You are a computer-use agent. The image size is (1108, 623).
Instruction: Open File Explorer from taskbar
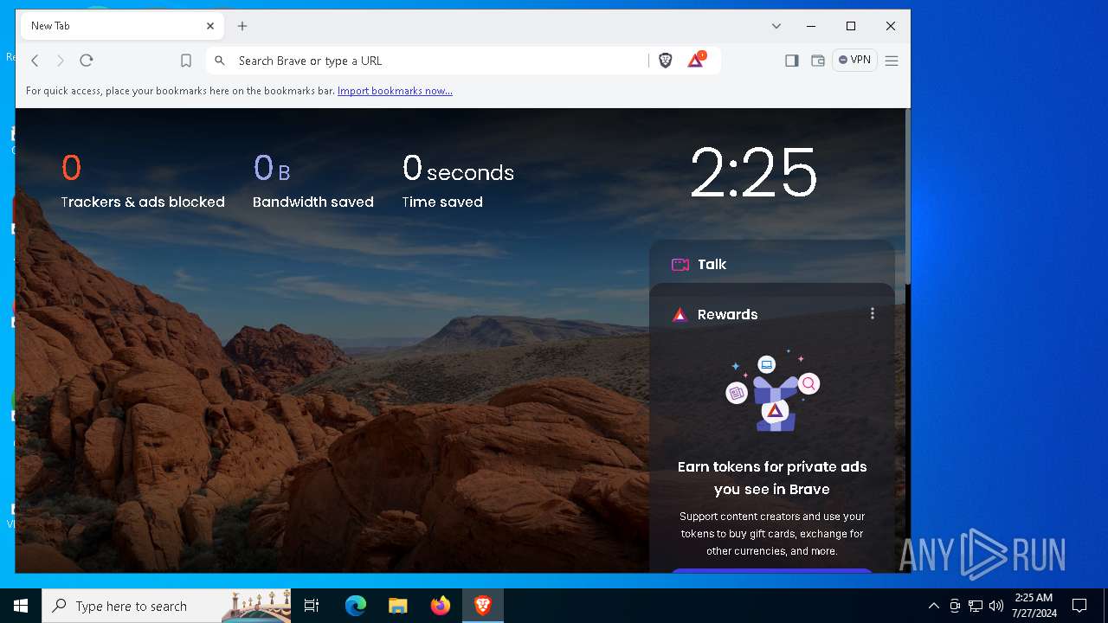398,606
